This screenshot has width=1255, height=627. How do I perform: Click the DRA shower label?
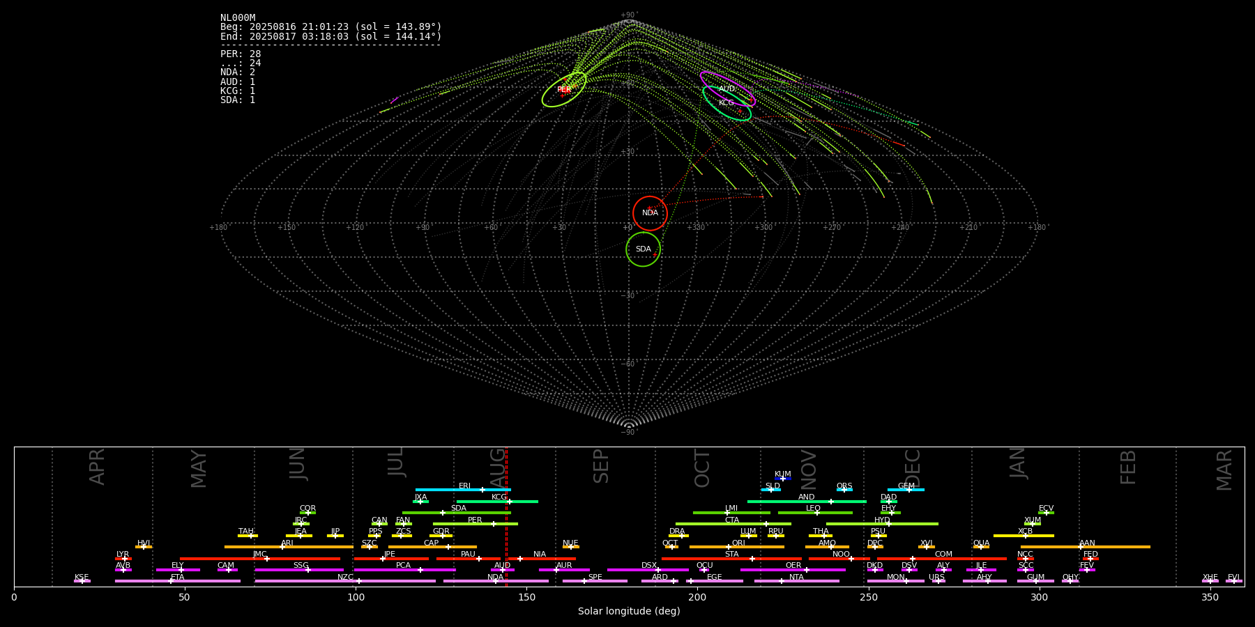click(x=677, y=532)
